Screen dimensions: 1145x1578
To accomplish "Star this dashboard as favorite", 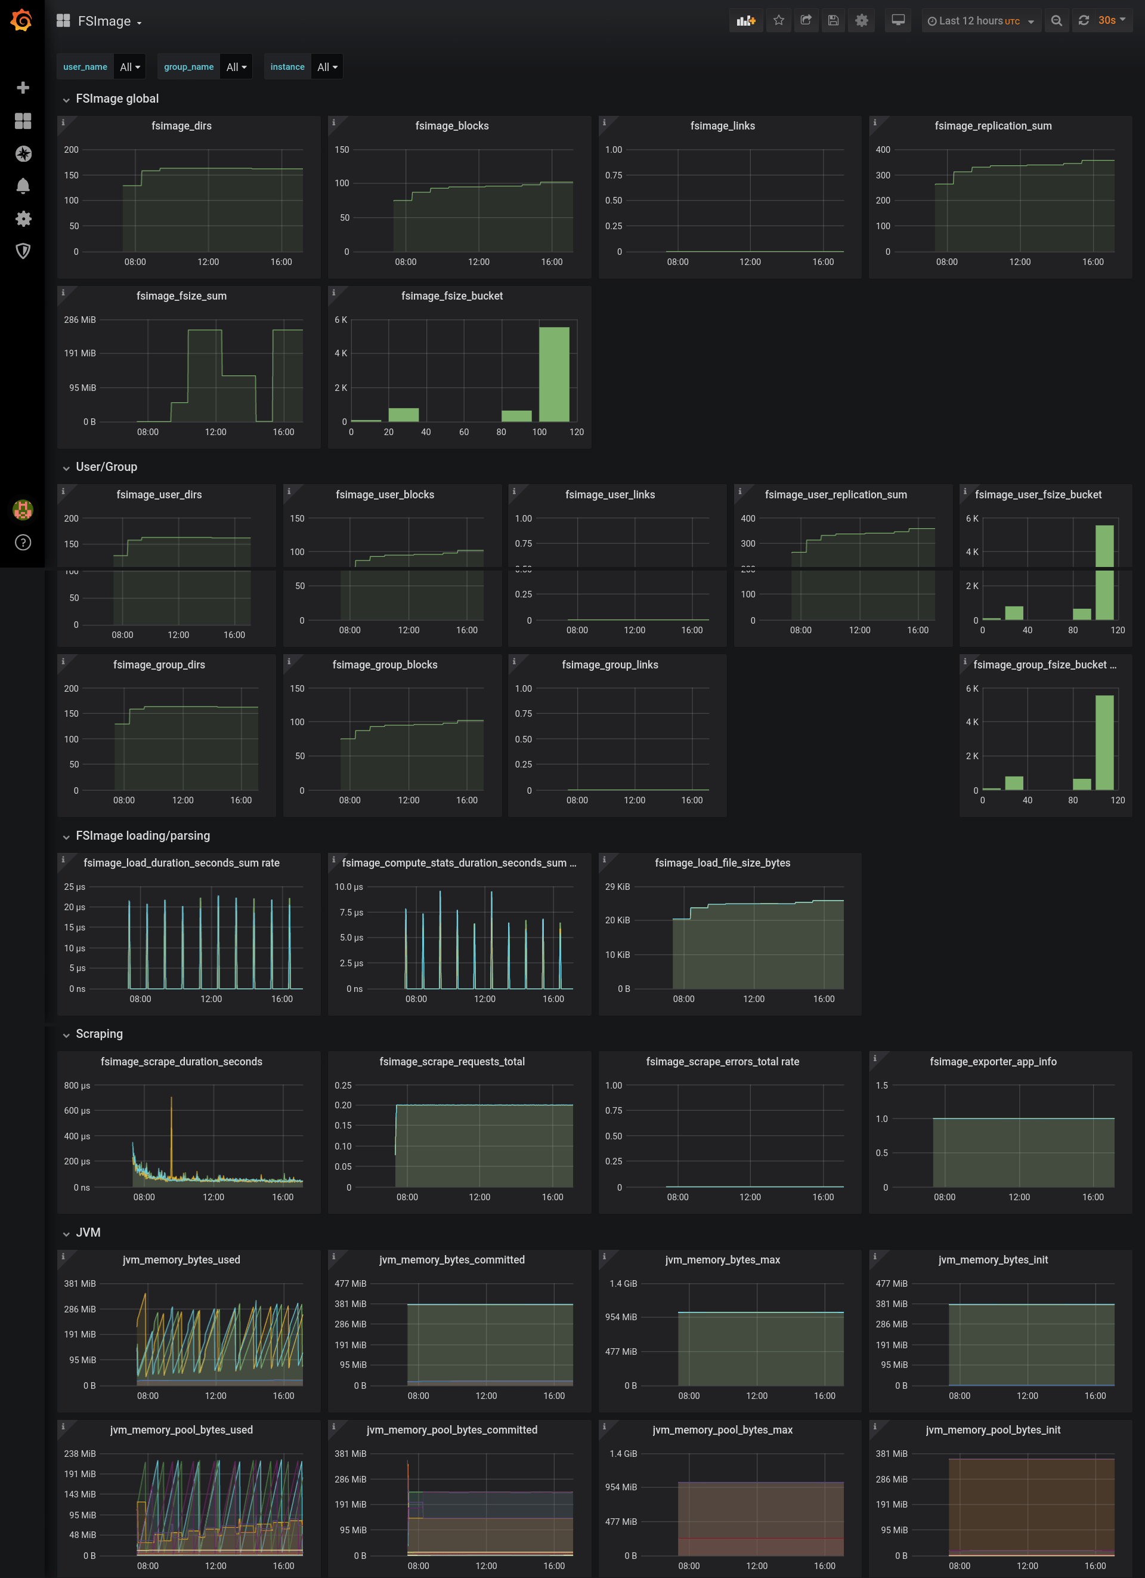I will [x=779, y=21].
